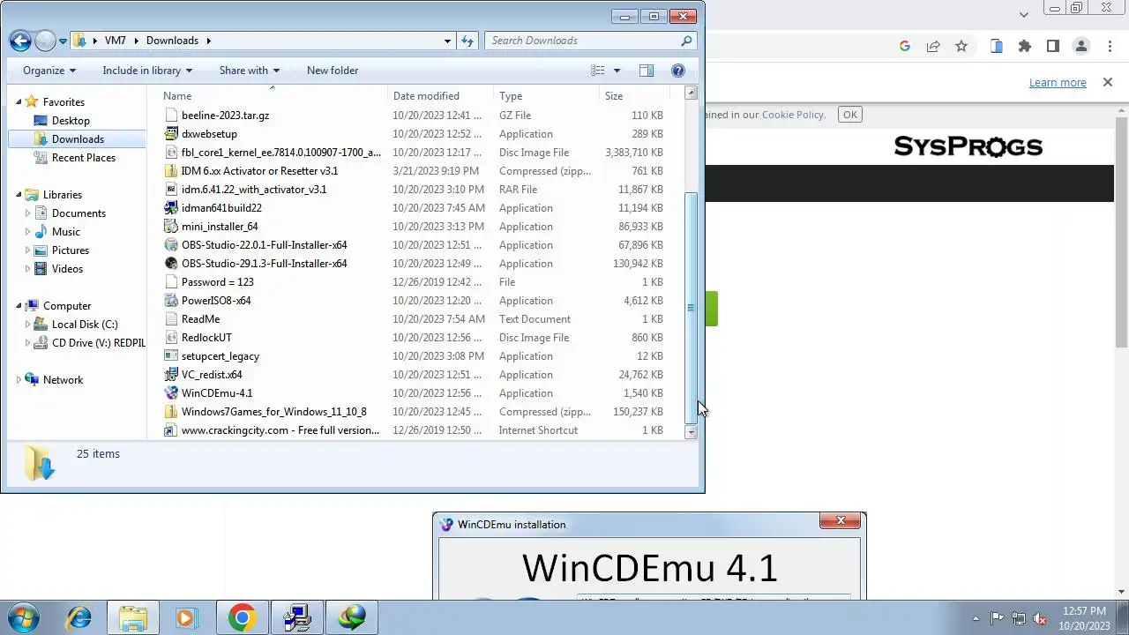Close the WinCDEmu installation dialog
The height and width of the screenshot is (635, 1129).
(x=841, y=521)
